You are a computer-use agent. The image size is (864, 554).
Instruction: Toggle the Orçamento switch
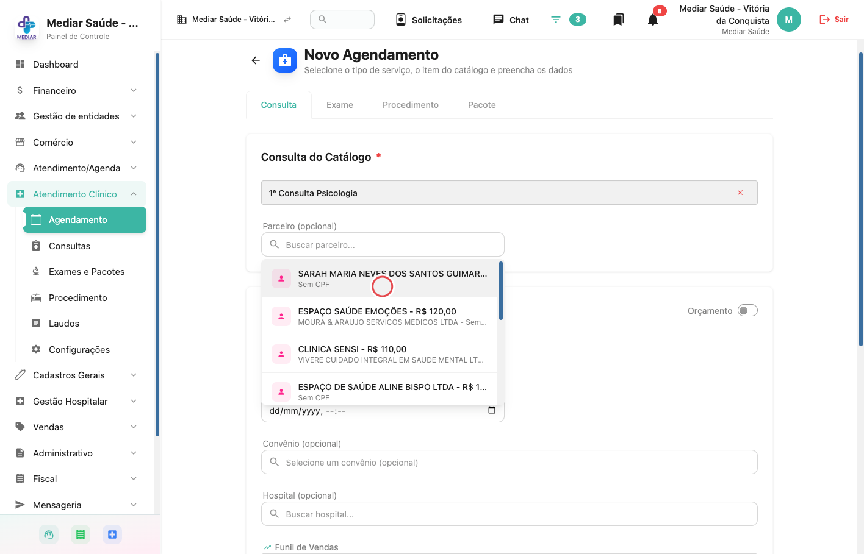click(747, 310)
